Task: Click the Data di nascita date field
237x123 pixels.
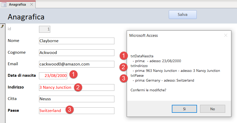Action: pyautogui.click(x=53, y=76)
